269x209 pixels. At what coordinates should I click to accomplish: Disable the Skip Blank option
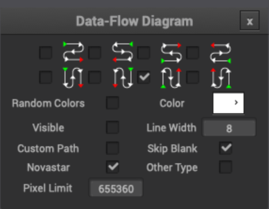pos(226,148)
